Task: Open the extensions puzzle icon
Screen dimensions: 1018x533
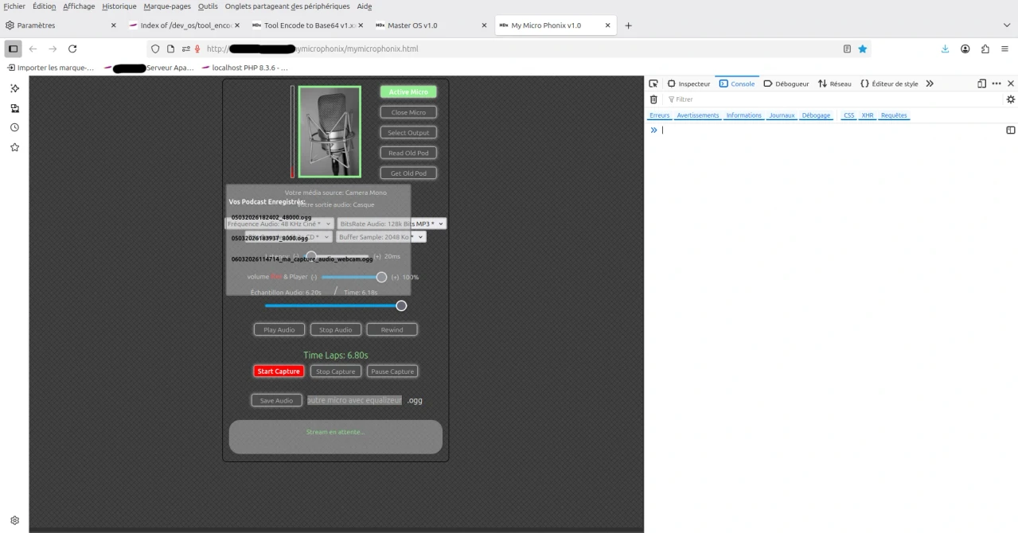Action: 985,49
